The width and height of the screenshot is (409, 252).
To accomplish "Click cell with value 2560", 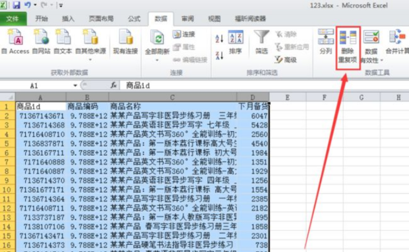I will click(253, 134).
